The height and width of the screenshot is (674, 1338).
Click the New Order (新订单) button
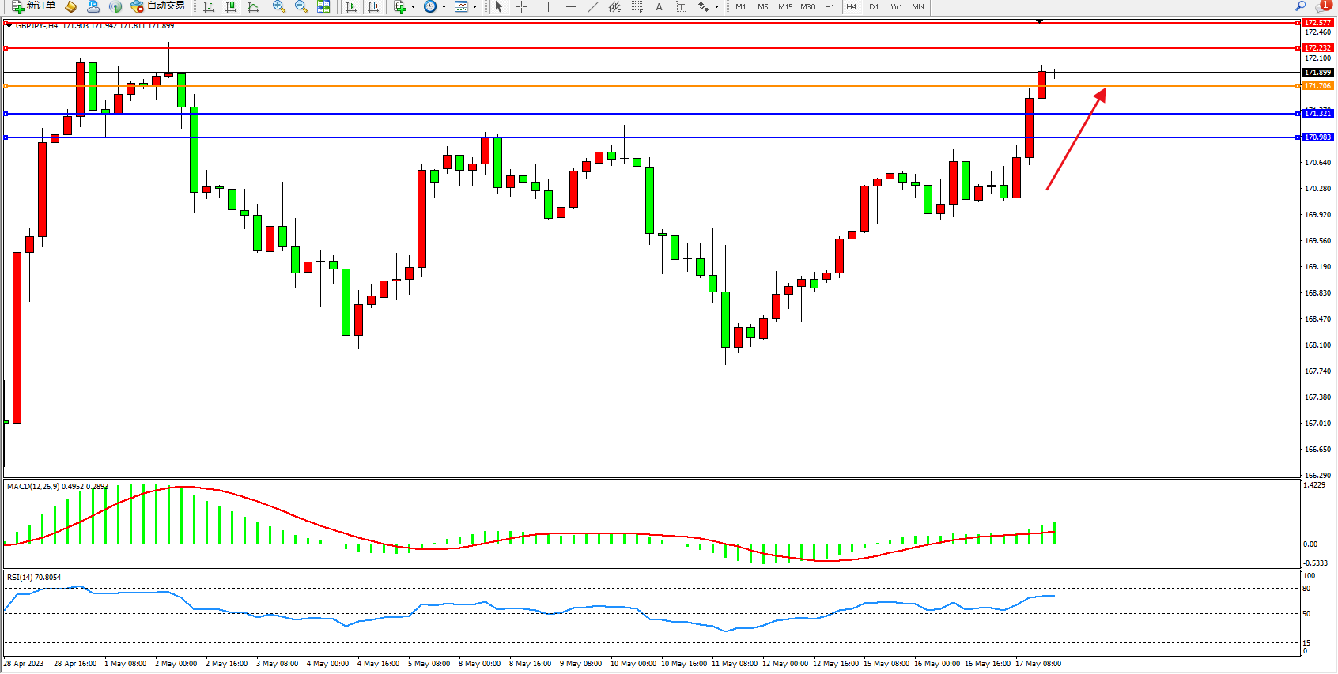tap(33, 6)
